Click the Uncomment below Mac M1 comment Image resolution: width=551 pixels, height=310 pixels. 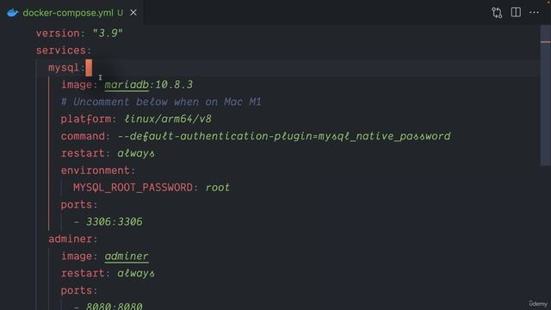[x=161, y=102]
